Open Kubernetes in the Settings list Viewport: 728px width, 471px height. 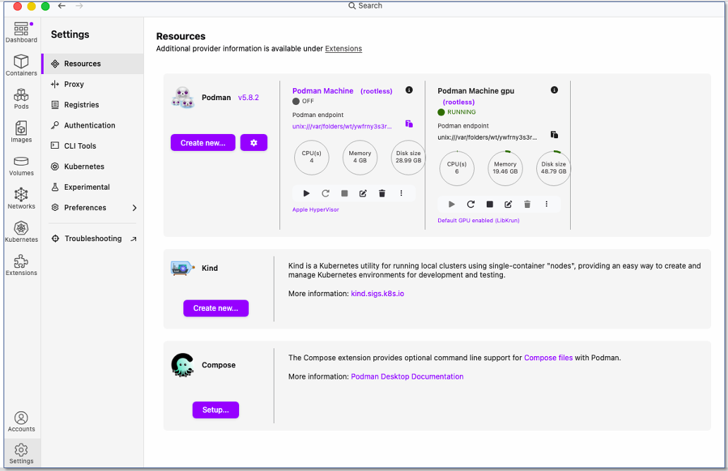pyautogui.click(x=92, y=166)
